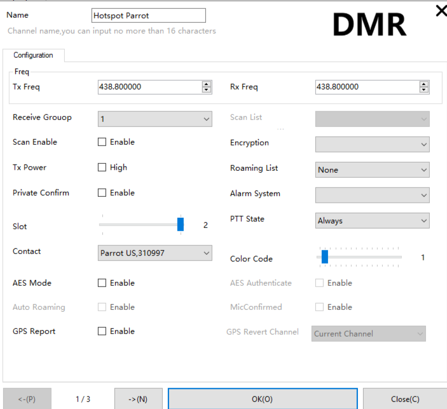Viewport: 447px width, 409px height.
Task: Open the PTT State dropdown
Action: [x=372, y=221]
